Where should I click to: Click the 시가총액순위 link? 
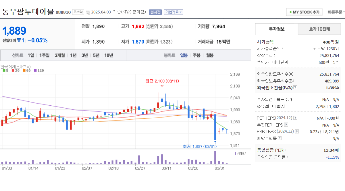(x=269, y=49)
